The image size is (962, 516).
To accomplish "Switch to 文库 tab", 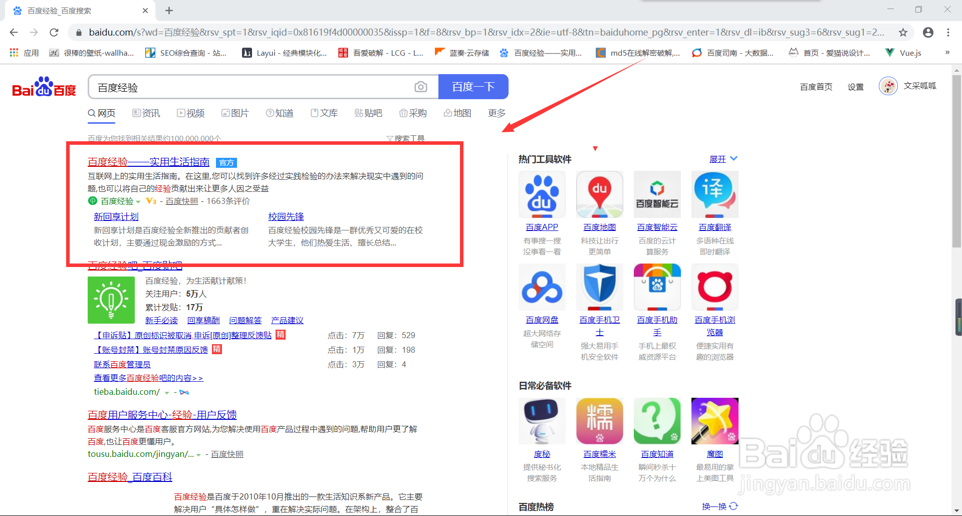I will (324, 113).
